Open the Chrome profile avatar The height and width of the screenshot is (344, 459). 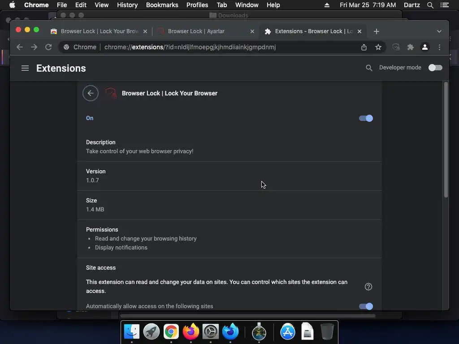click(x=425, y=47)
